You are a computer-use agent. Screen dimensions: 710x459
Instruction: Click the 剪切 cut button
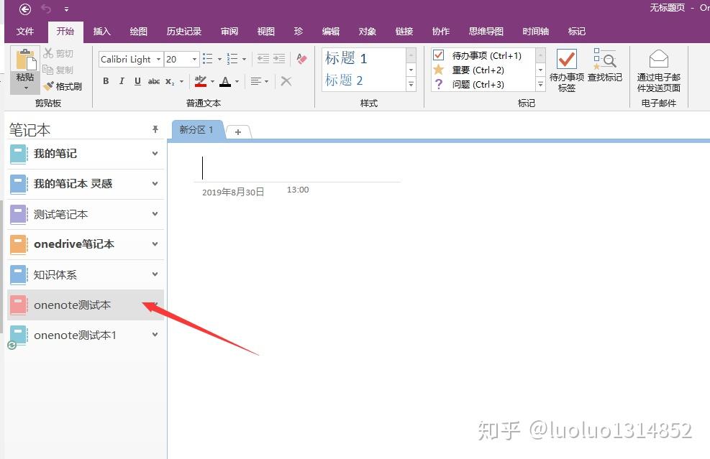[58, 53]
